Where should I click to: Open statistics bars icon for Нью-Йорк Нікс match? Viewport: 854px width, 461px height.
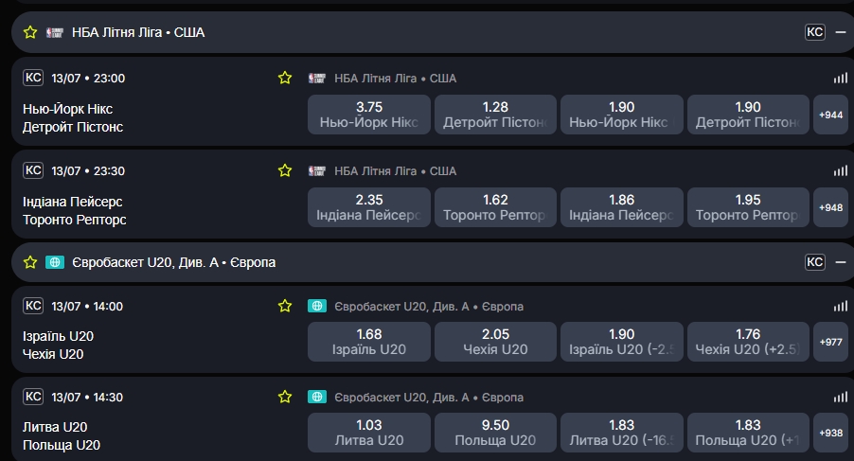pyautogui.click(x=841, y=78)
